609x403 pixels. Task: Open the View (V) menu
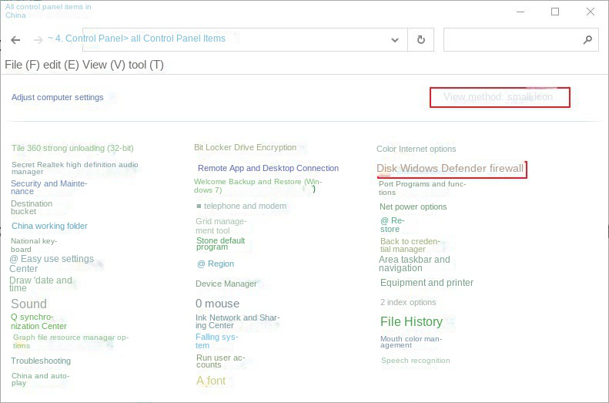103,65
